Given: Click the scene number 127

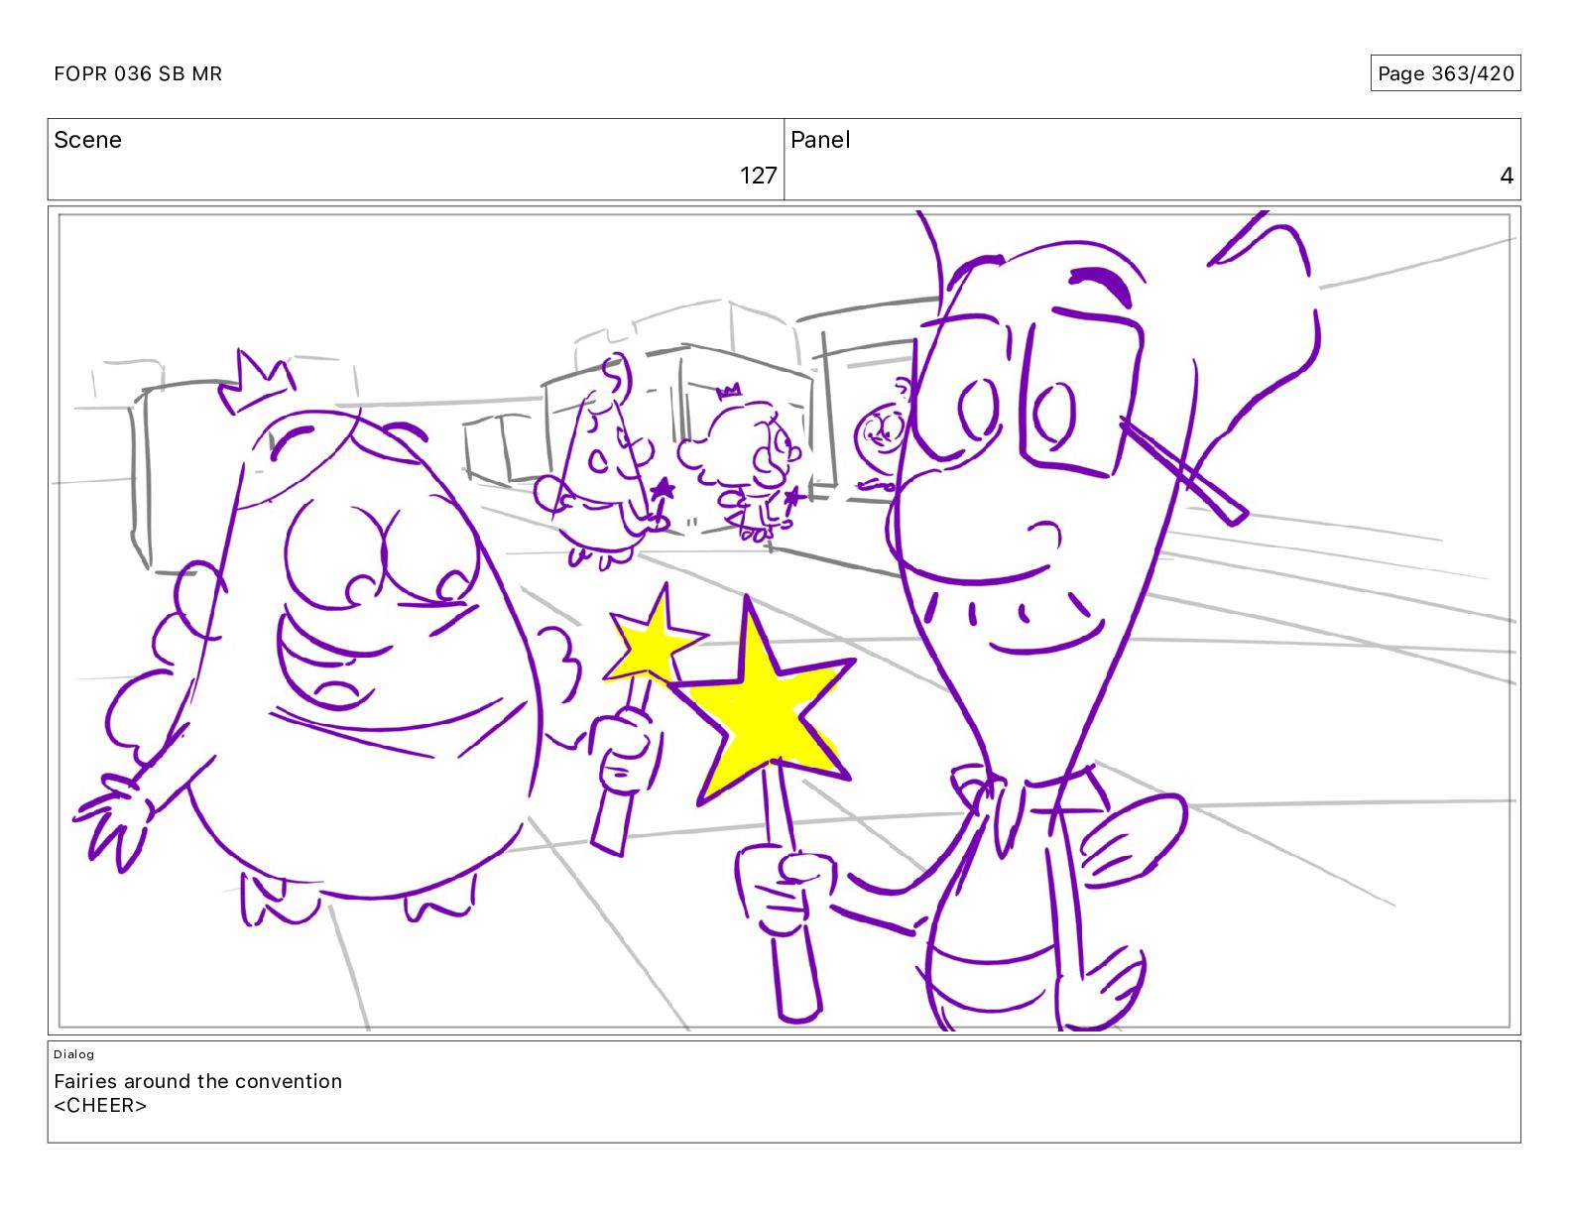Looking at the screenshot, I should (758, 176).
